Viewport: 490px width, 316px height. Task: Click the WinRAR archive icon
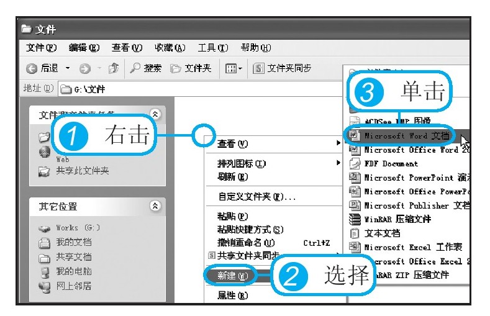tap(355, 219)
